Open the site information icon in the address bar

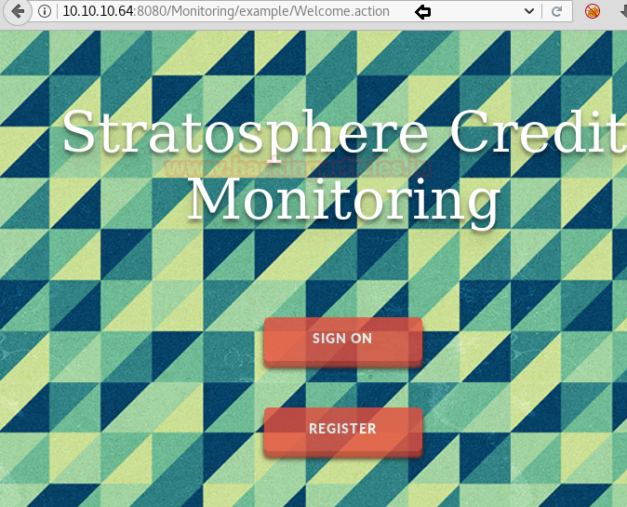point(45,11)
